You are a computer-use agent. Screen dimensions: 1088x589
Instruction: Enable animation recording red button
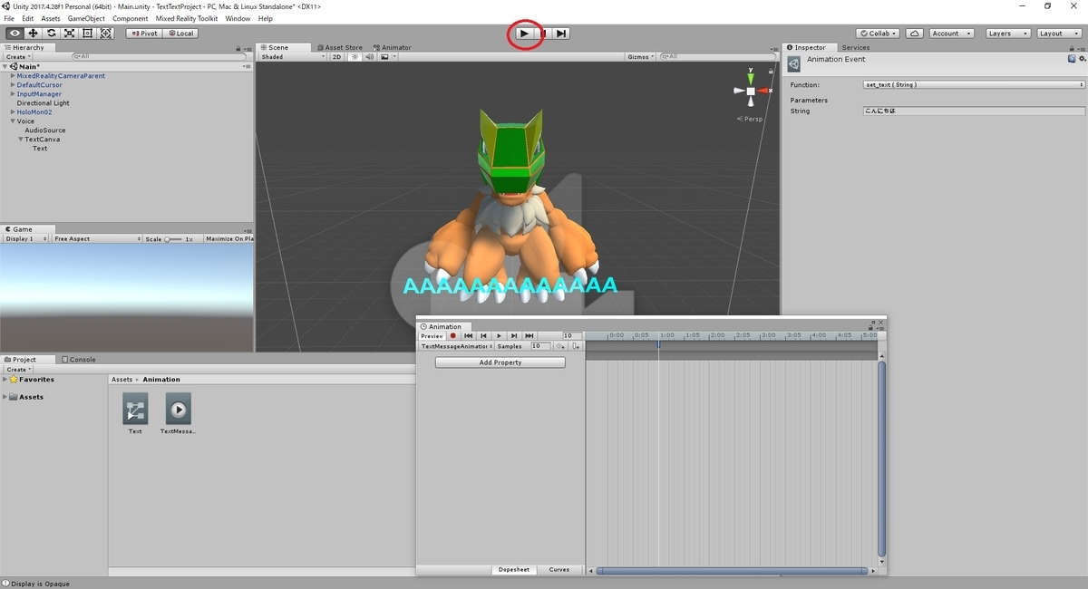pyautogui.click(x=453, y=336)
